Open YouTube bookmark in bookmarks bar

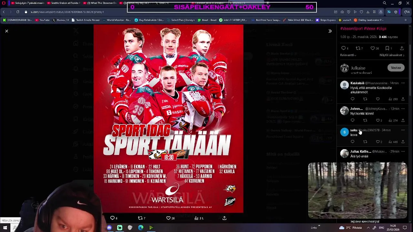[43, 20]
